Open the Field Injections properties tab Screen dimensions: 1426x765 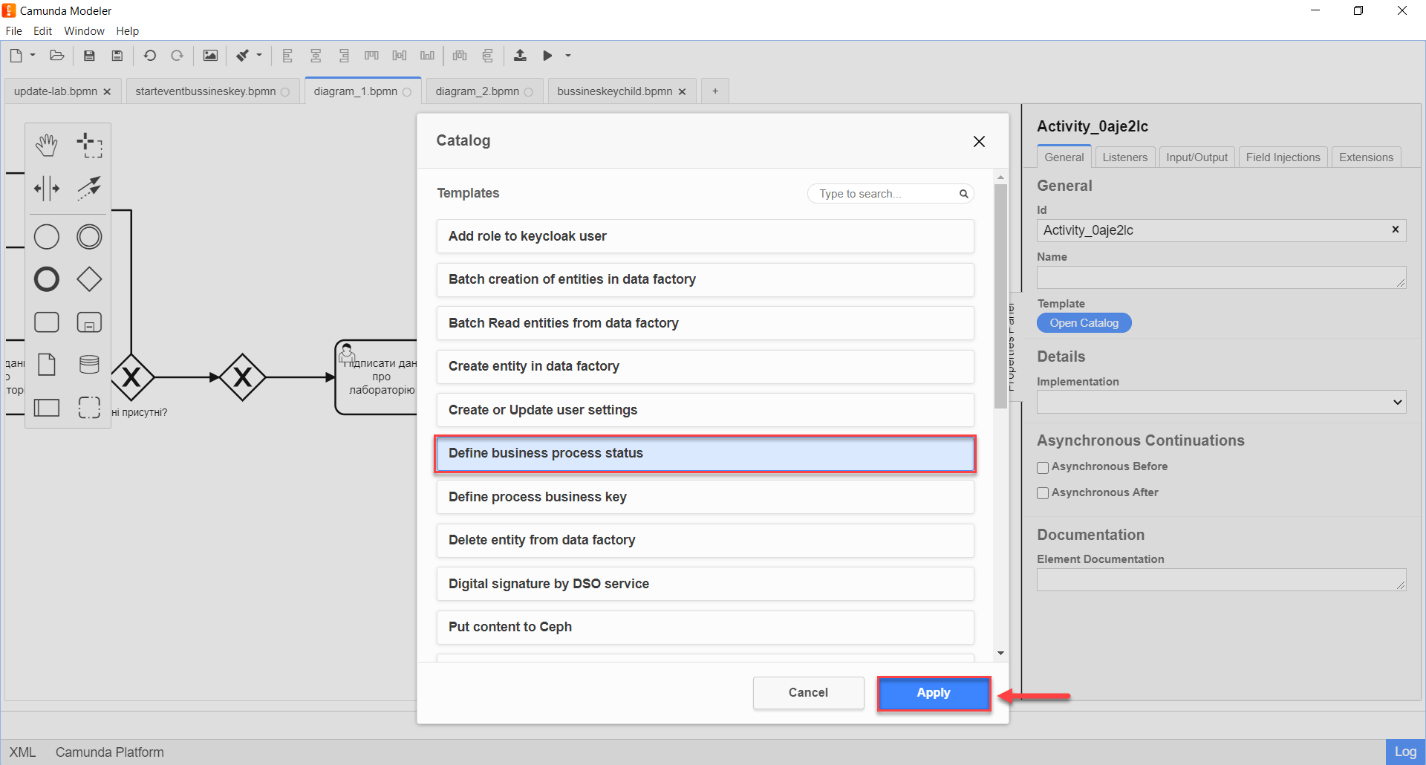1283,157
